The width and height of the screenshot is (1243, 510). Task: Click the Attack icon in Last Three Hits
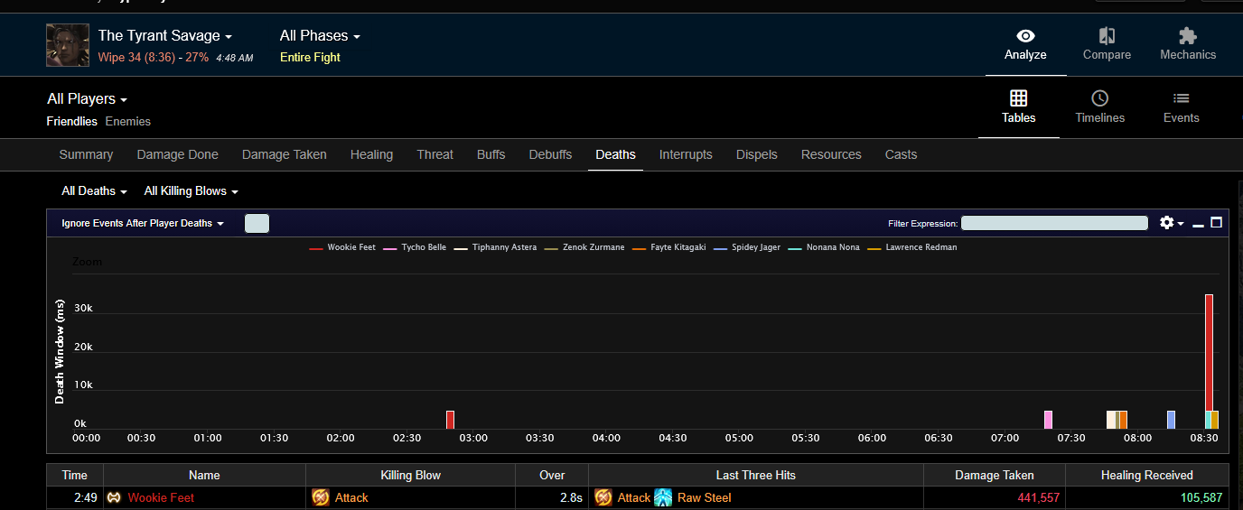pos(603,497)
